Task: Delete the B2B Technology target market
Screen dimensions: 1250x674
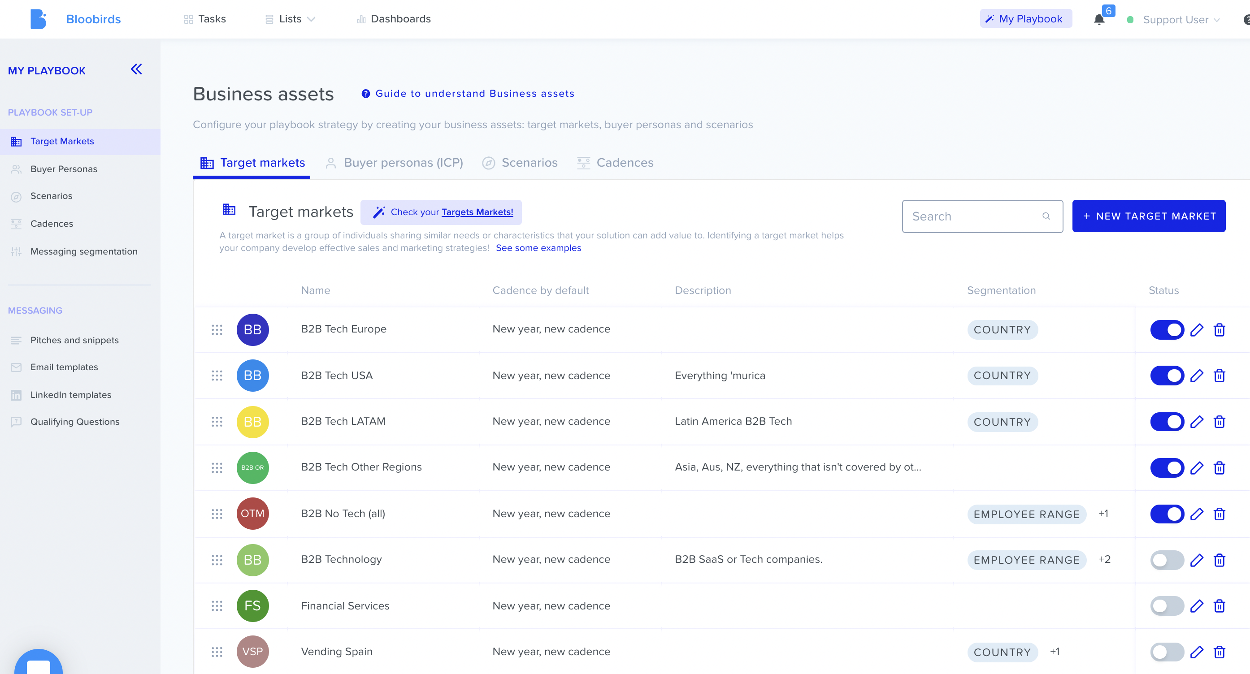Action: [1219, 560]
